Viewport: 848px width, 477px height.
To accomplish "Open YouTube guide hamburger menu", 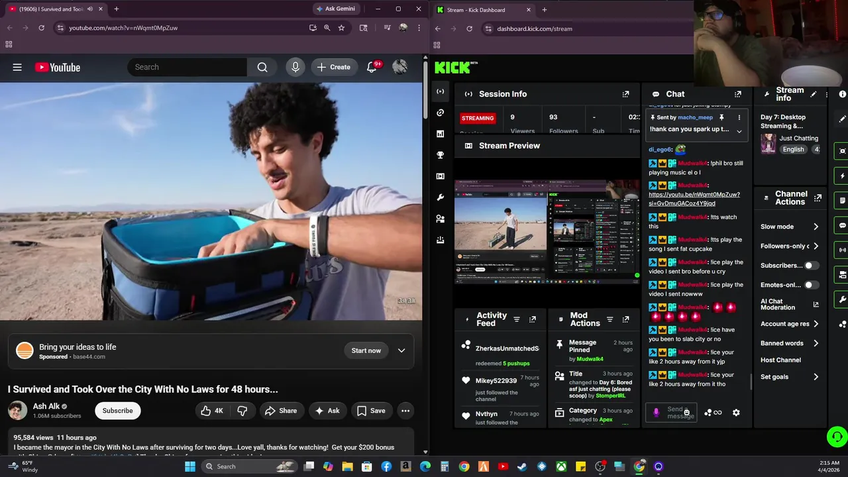I will (x=17, y=67).
